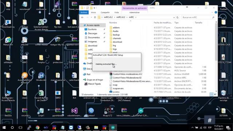The height and width of the screenshot is (131, 233).
Task: Select the Audio folder
Action: (x=115, y=31)
